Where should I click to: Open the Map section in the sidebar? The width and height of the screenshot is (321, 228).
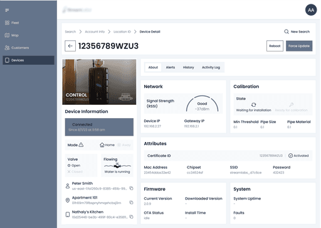coord(12,35)
